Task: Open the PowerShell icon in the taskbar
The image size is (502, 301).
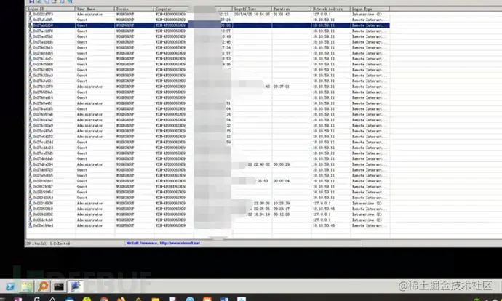Action: (9, 286)
